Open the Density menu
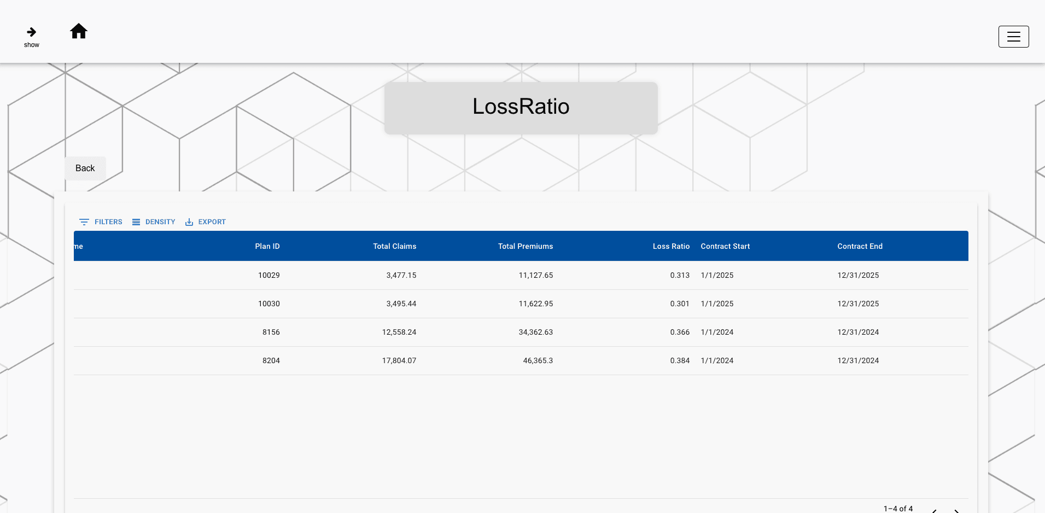The height and width of the screenshot is (513, 1045). (x=154, y=221)
